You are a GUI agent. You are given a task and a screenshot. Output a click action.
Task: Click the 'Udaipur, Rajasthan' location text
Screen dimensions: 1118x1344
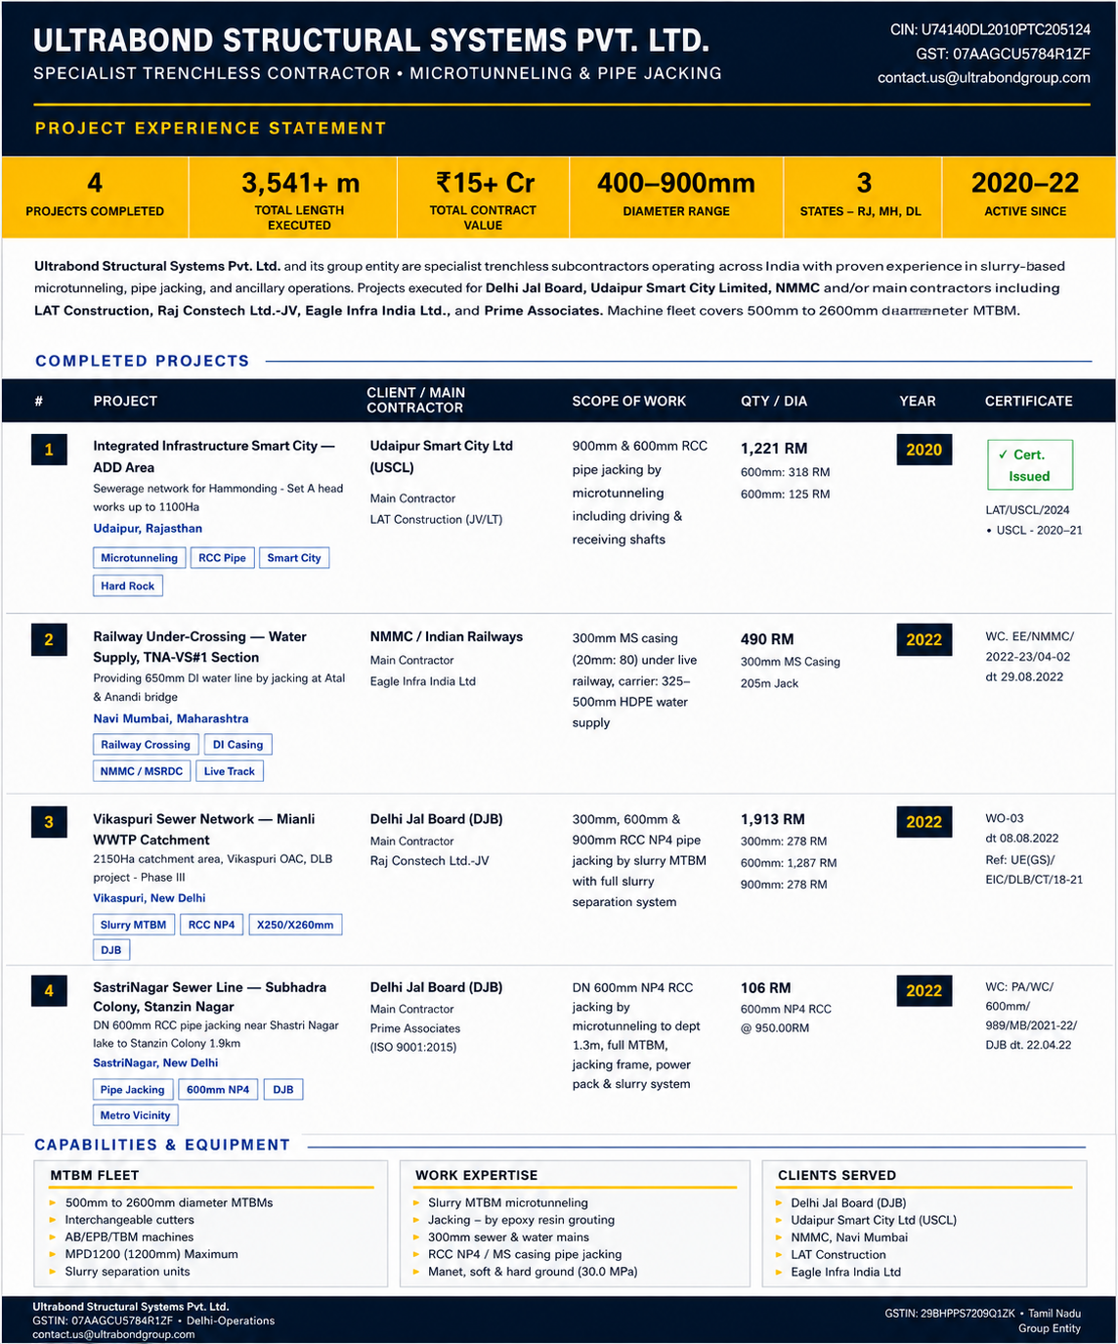click(x=148, y=529)
